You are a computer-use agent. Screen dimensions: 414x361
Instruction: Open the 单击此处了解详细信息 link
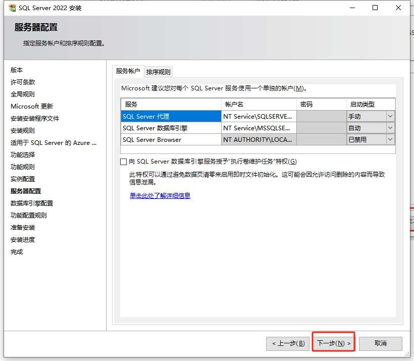click(x=160, y=196)
